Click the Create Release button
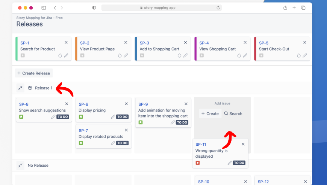The image size is (327, 185). click(x=34, y=73)
